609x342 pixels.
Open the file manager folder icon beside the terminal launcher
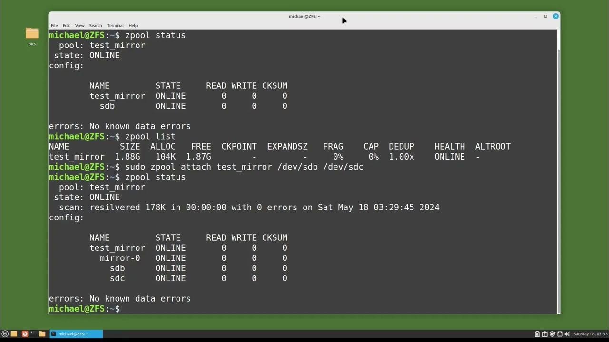point(42,333)
